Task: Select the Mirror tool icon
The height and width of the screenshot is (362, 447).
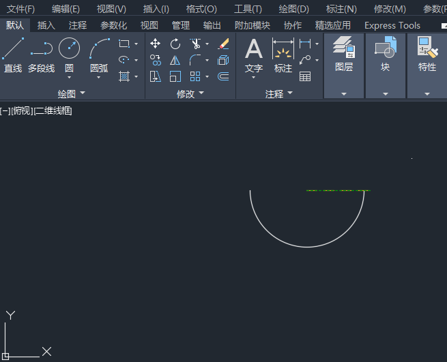Action: pos(175,60)
